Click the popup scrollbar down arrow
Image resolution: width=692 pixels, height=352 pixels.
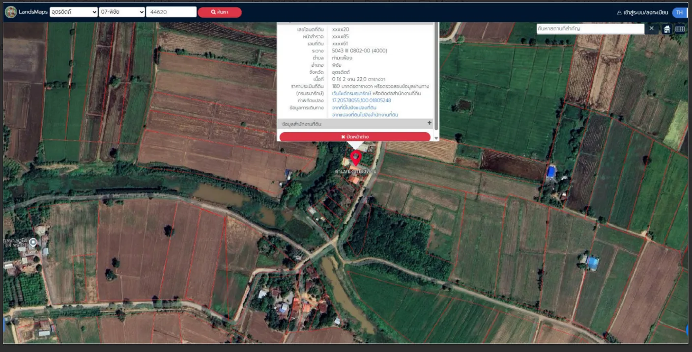[x=436, y=138]
